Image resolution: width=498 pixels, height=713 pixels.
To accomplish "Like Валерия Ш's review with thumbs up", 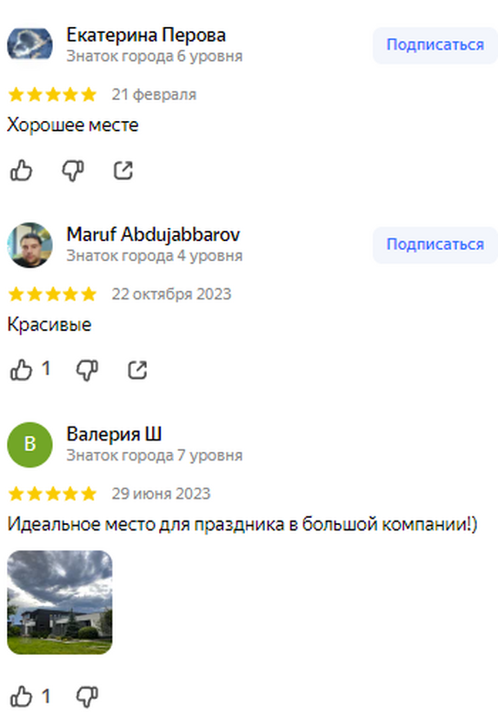I will (x=22, y=696).
